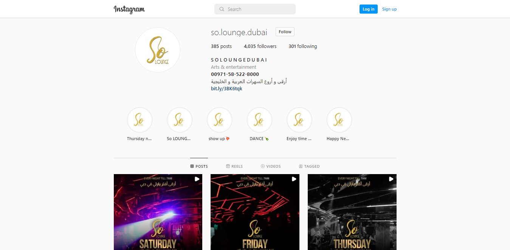Open the Saturday video post thumbnail
The height and width of the screenshot is (250, 510).
click(158, 212)
